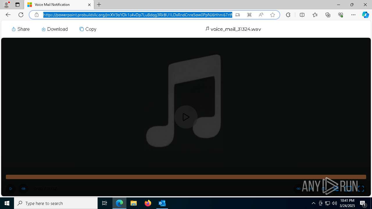Screen dimensions: 372x209
Task: Open system volume tray icon
Action: click(x=335, y=203)
